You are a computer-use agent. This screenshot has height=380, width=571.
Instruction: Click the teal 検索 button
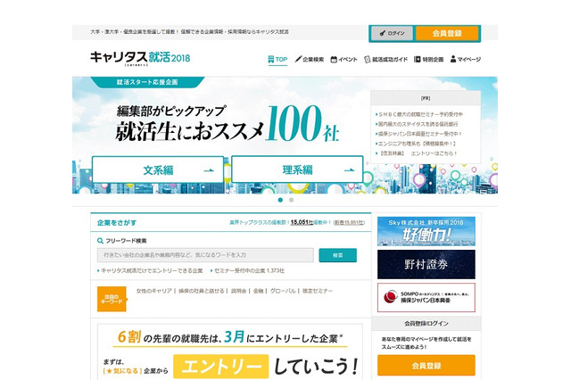337,255
